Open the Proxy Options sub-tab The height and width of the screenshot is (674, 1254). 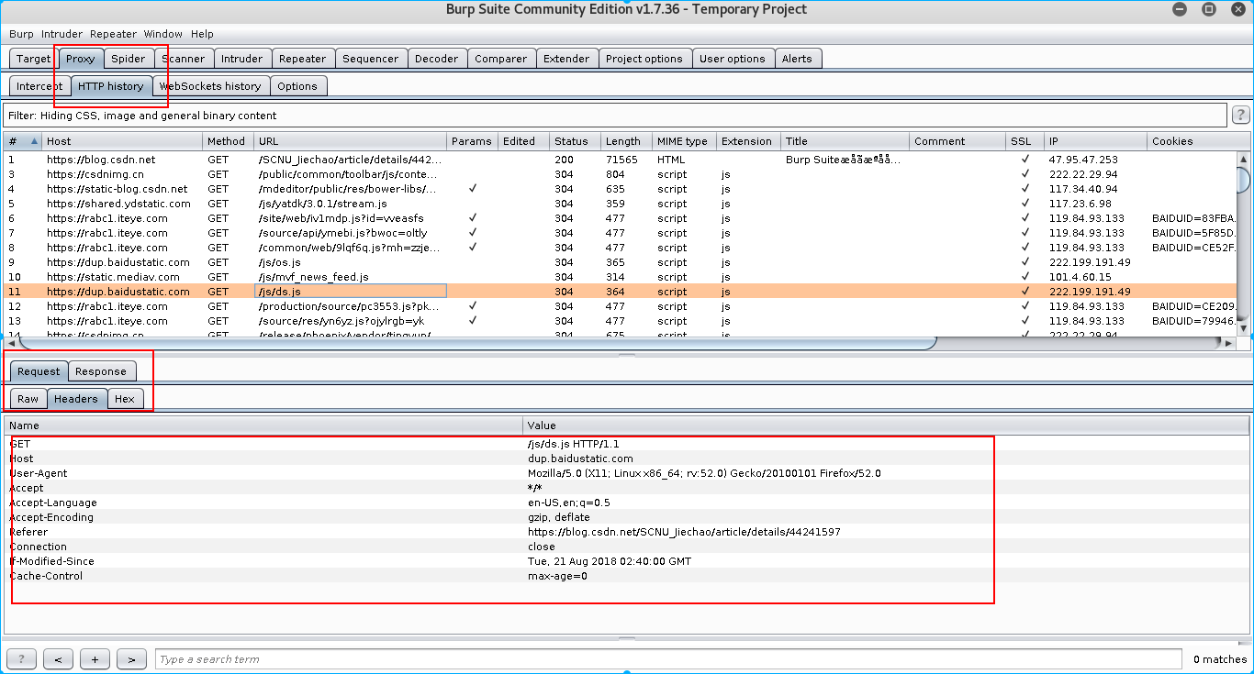pyautogui.click(x=297, y=86)
